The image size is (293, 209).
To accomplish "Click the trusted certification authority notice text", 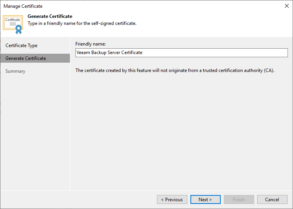I will click(x=175, y=70).
